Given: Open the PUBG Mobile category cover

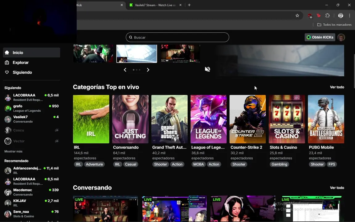Looking at the screenshot, I should pos(326,119).
